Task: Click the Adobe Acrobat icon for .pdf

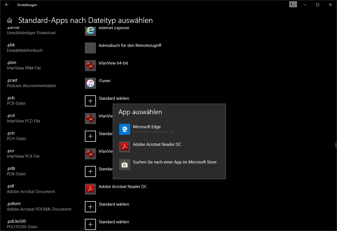Action: coord(90,189)
